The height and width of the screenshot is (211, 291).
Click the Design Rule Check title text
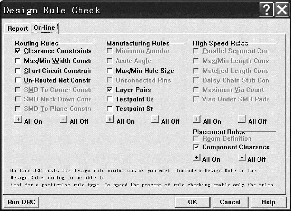point(52,10)
